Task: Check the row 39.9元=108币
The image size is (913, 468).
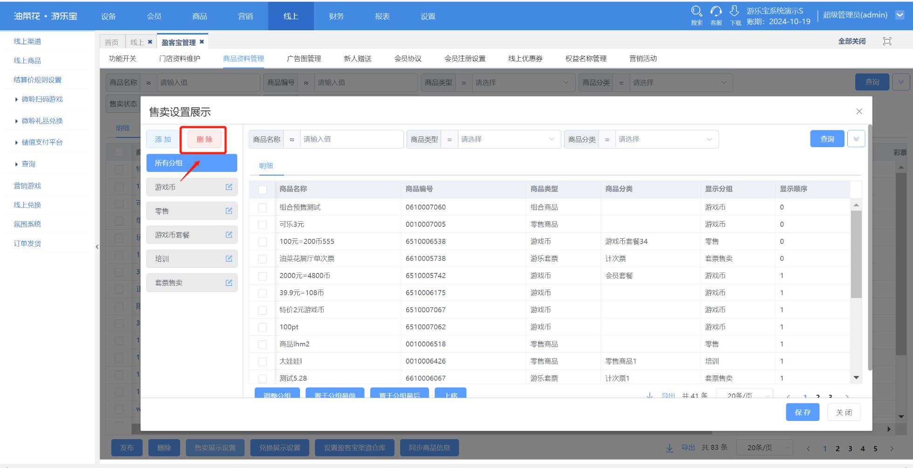Action: click(262, 293)
